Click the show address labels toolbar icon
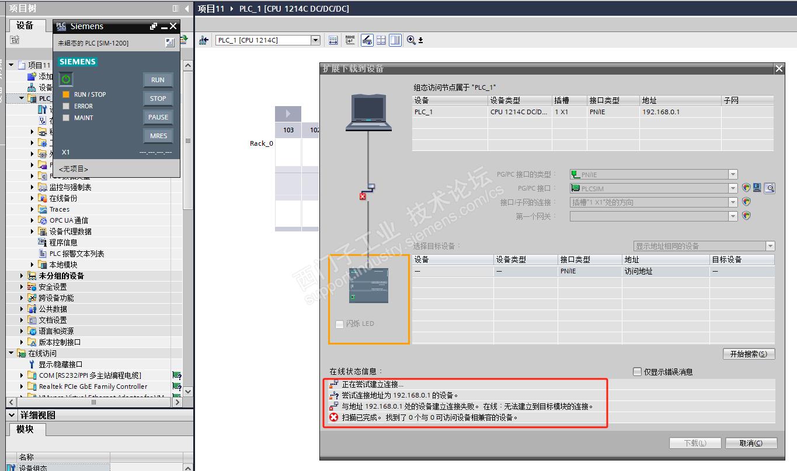The width and height of the screenshot is (797, 471). pyautogui.click(x=333, y=40)
